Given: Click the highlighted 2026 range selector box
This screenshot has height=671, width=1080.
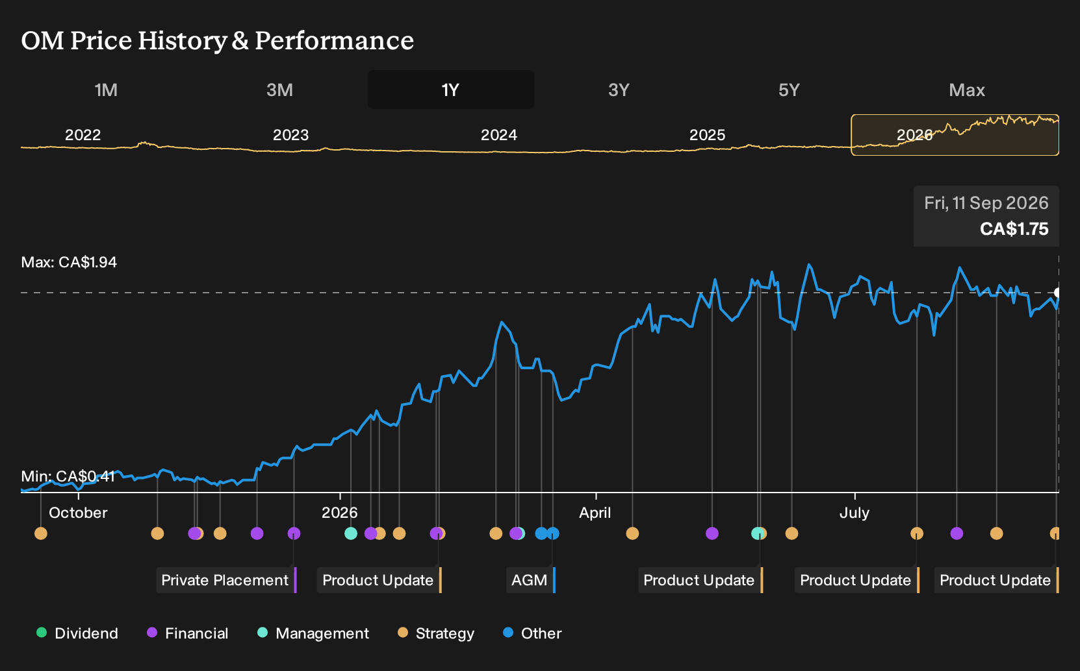Looking at the screenshot, I should (x=955, y=135).
